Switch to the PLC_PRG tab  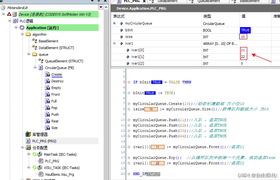pos(132,1)
